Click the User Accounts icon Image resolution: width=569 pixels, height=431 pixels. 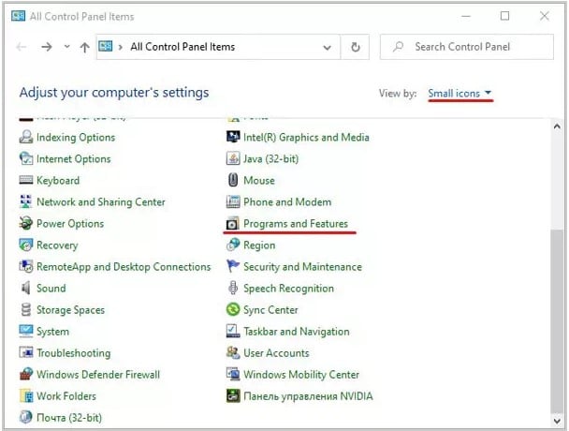[x=233, y=352]
